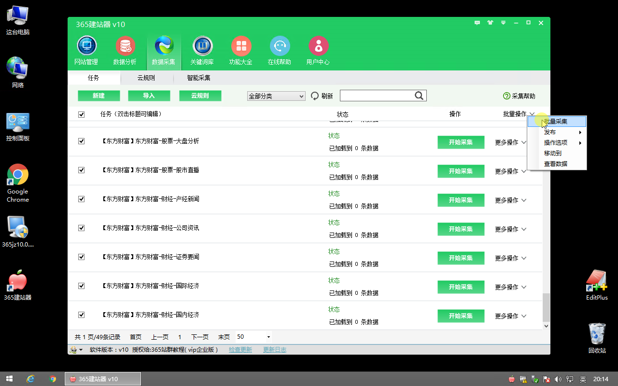618x386 pixels.
Task: Launch Google Chrome from the desktop
Action: coord(18,183)
